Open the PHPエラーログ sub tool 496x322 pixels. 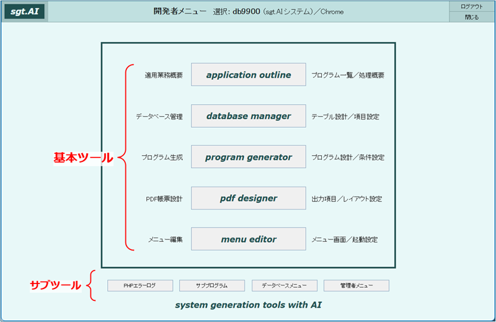140,285
